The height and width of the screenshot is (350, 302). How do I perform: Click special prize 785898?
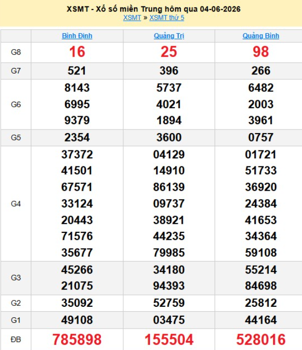coord(77,340)
